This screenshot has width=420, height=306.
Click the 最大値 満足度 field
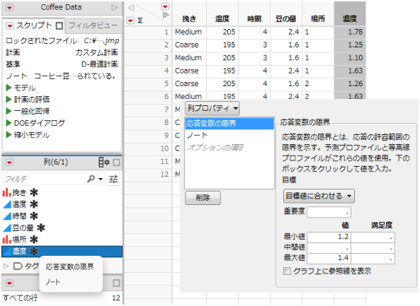[373, 258]
